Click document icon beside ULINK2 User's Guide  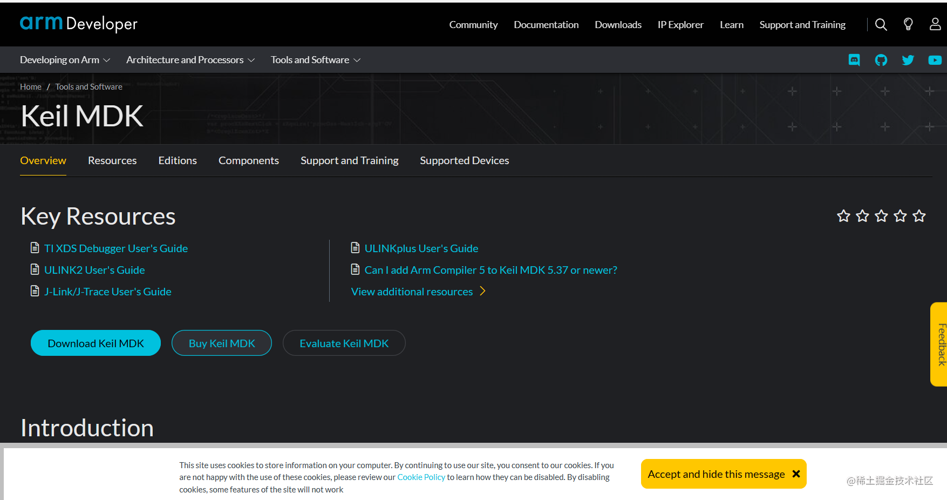click(35, 269)
